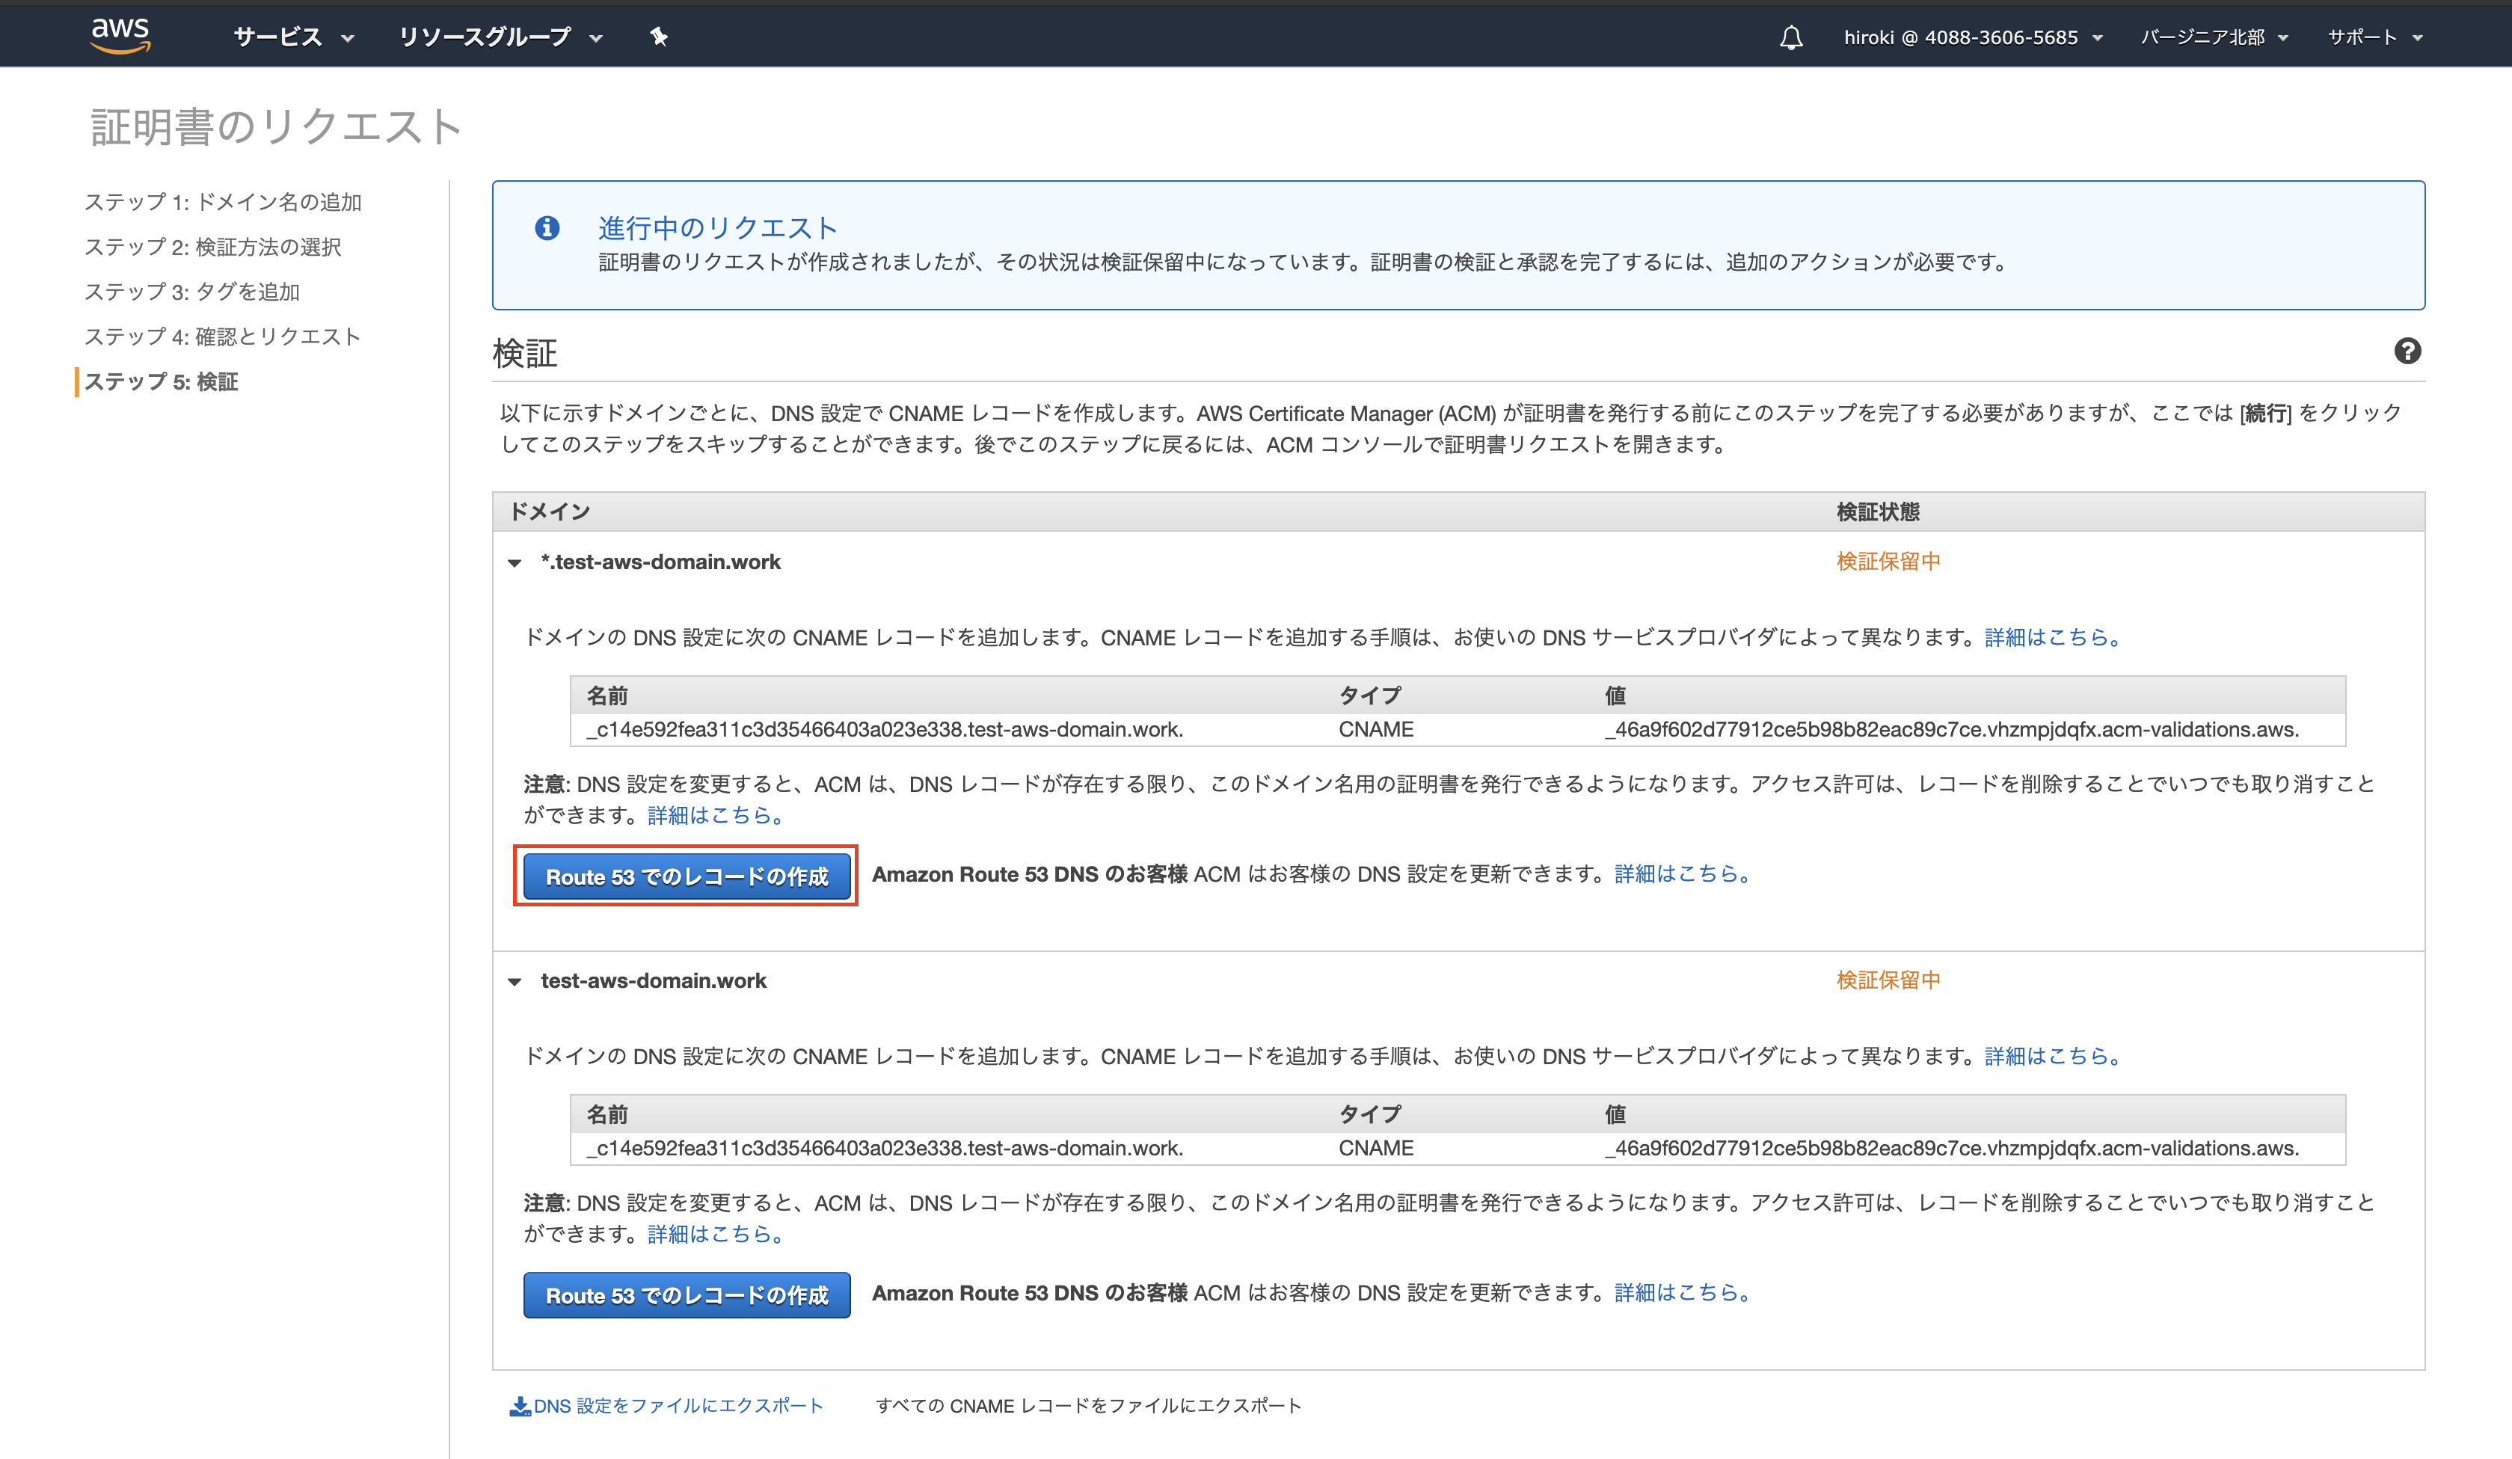The image size is (2512, 1459).
Task: Open the notifications bell icon
Action: [x=1790, y=38]
